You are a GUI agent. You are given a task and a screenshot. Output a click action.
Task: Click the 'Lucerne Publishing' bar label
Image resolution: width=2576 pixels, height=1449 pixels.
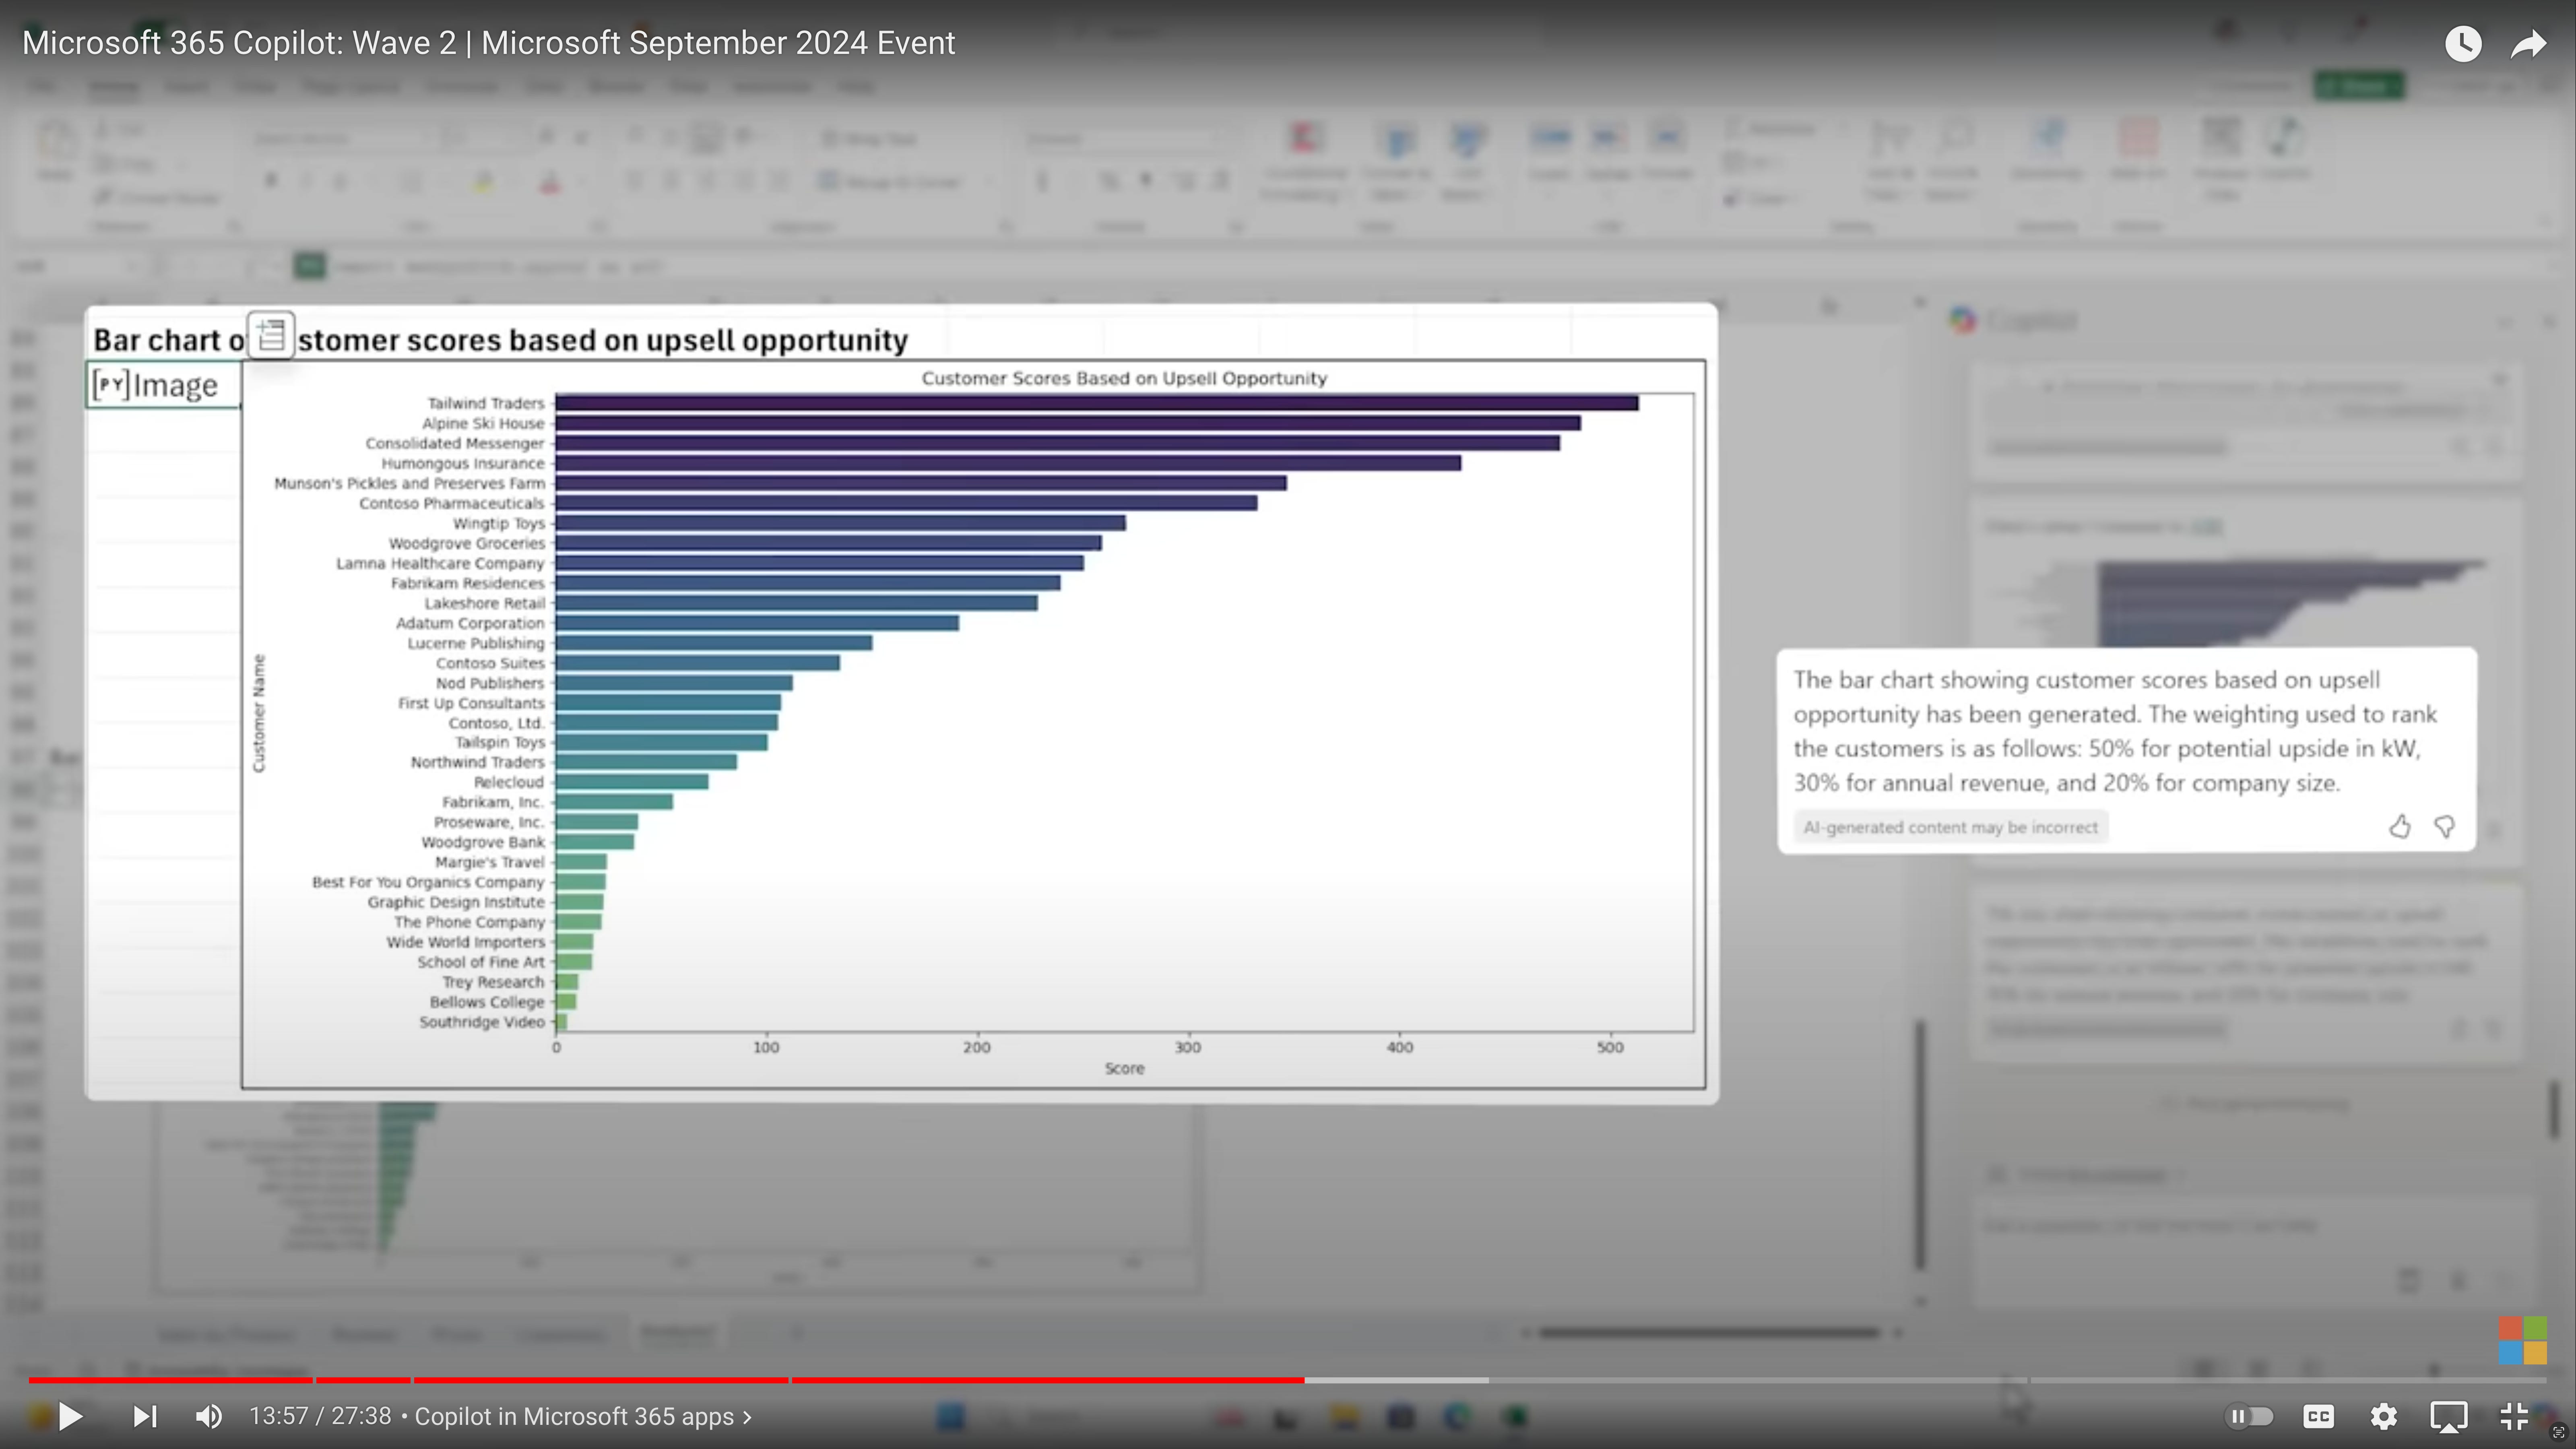pos(476,643)
